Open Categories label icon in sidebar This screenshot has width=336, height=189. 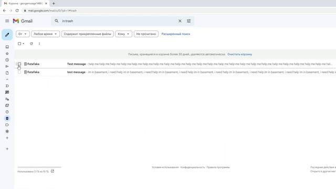point(7,125)
